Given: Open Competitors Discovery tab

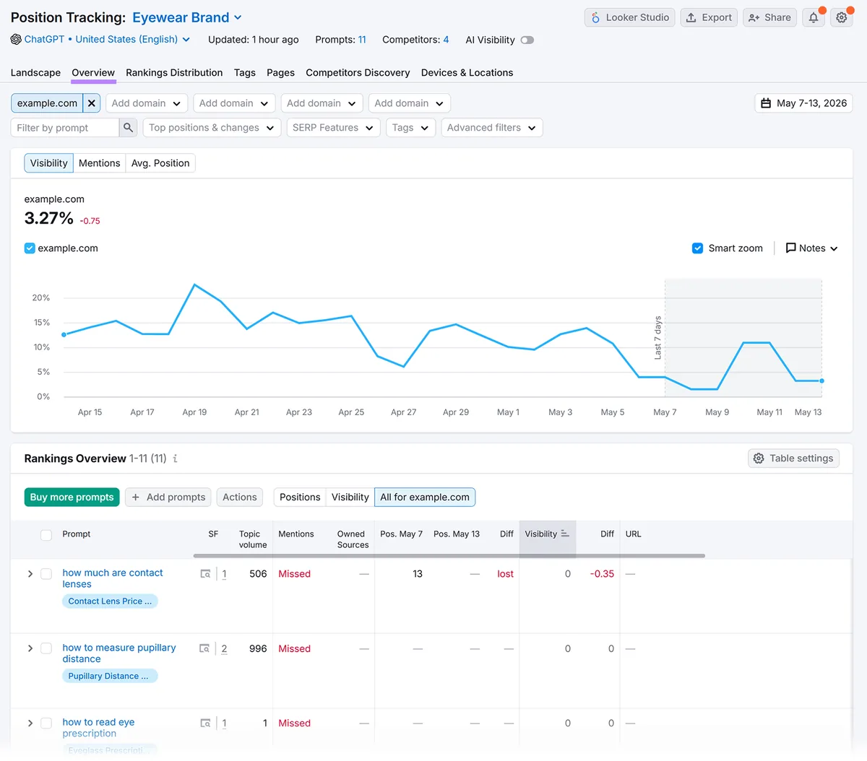Looking at the screenshot, I should click(358, 72).
